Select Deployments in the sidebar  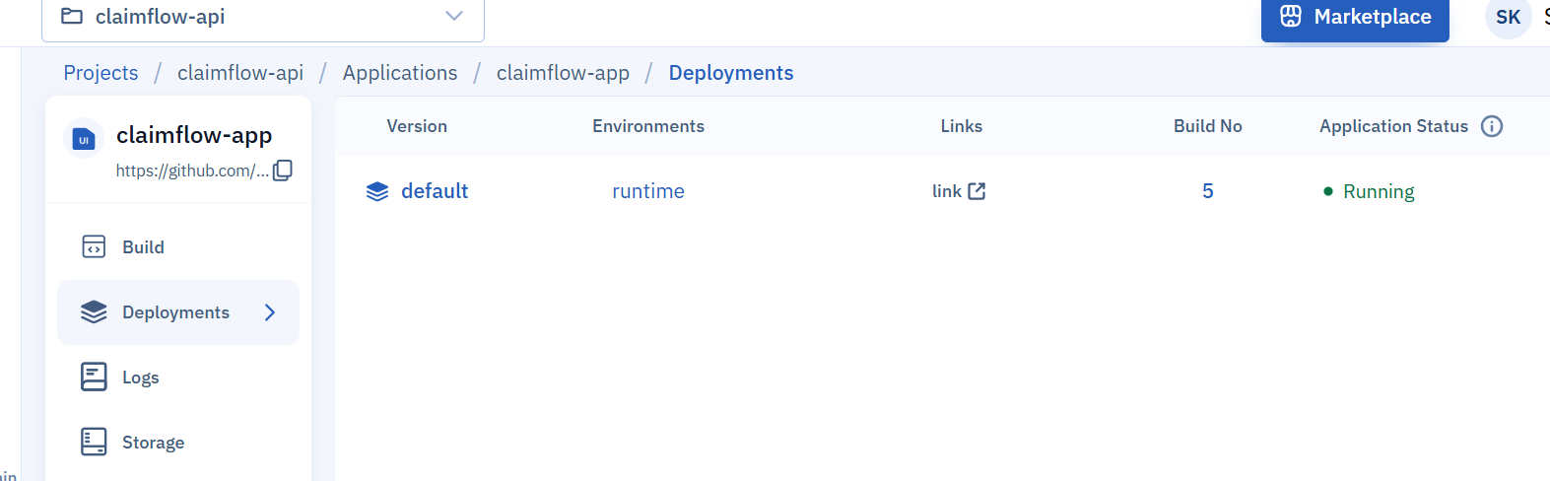pos(178,312)
